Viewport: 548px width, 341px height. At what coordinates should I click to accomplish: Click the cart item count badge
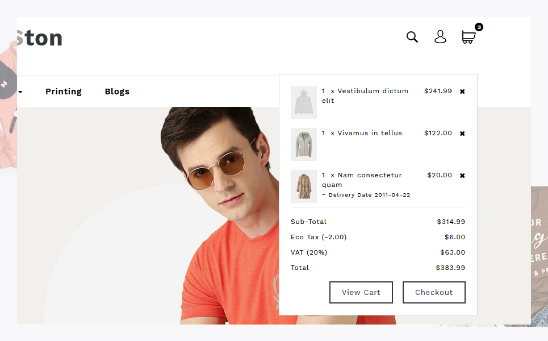(x=479, y=27)
